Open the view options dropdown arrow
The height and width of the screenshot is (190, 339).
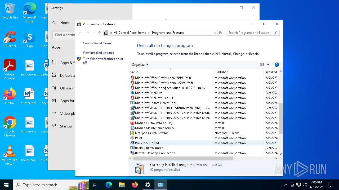(268, 65)
